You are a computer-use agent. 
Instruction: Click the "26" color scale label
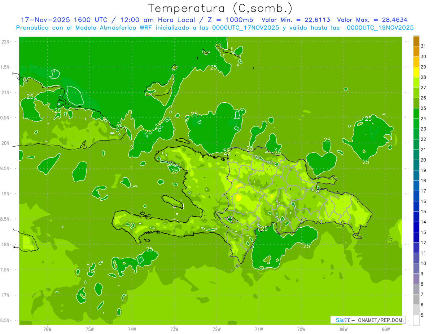tap(424, 98)
